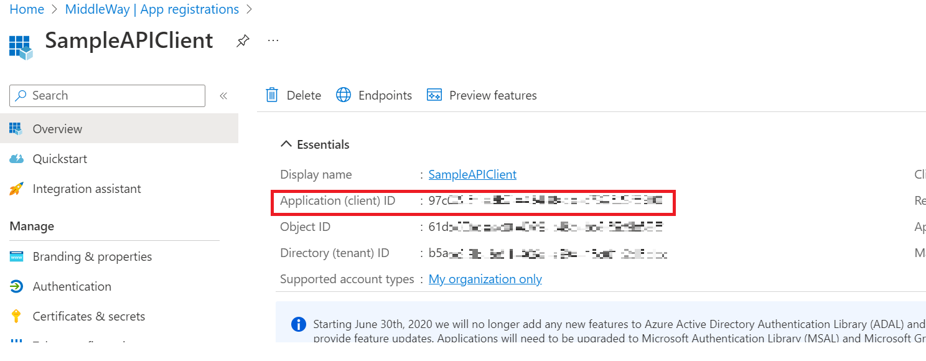Viewport: 926px width, 361px height.
Task: Pin SampleAPIClient to dashboard
Action: tap(242, 40)
